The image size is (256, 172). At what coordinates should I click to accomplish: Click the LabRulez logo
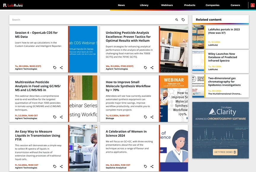[x=13, y=5]
